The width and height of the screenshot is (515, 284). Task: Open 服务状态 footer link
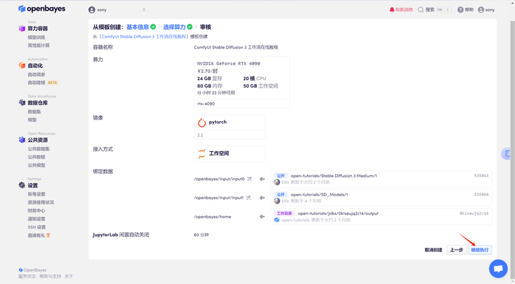point(27,276)
